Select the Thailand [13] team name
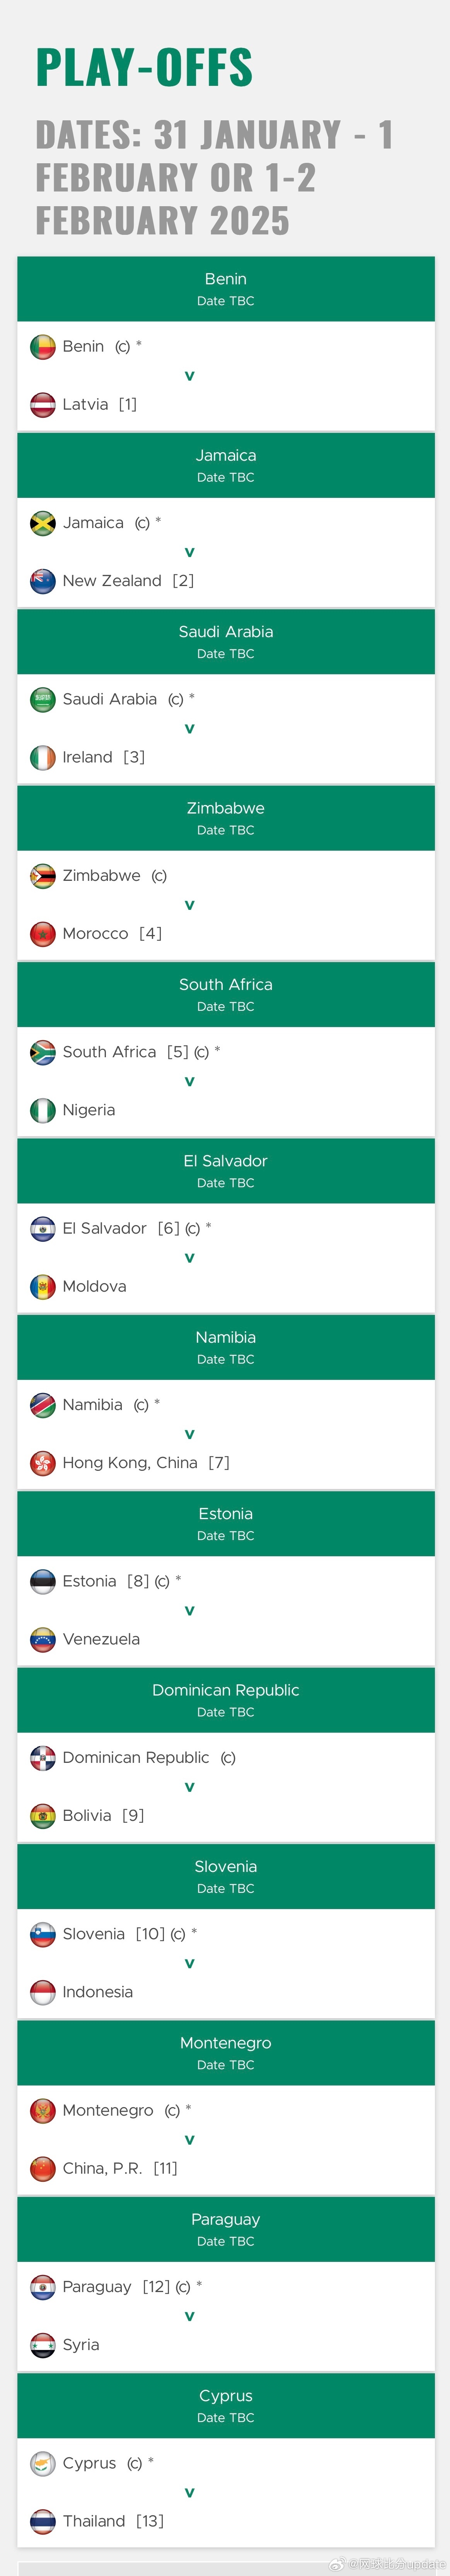Viewport: 450px width, 2576px height. (x=113, y=2521)
